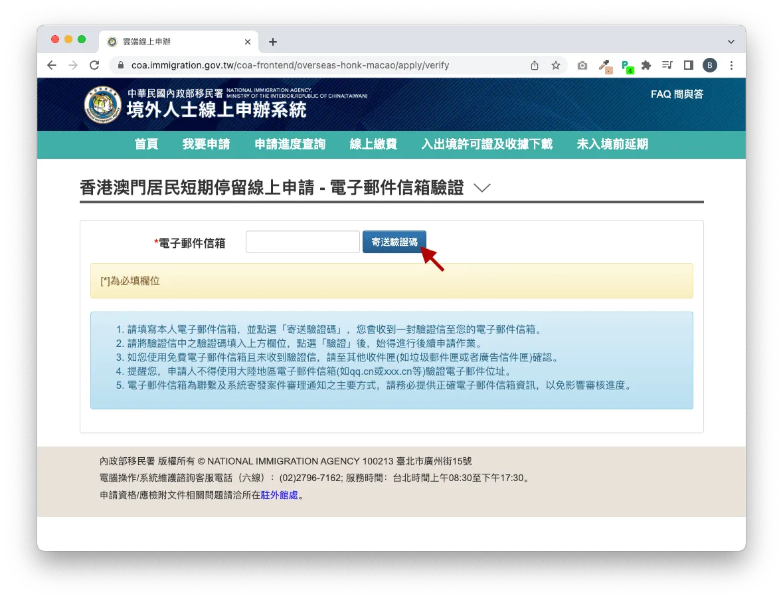Click the camera screenshot extension icon
The width and height of the screenshot is (783, 600).
582,65
